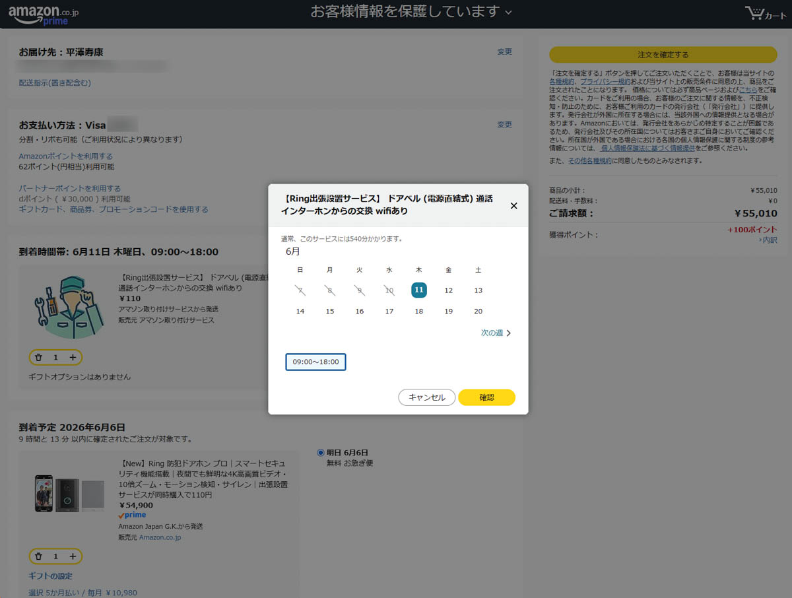Choose June 19 on the calendar
Viewport: 792px width, 598px height.
449,311
